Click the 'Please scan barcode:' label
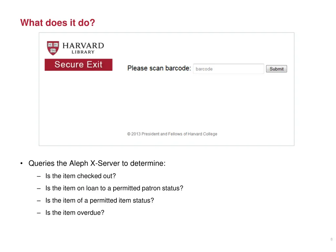336x252 pixels. tap(159, 68)
